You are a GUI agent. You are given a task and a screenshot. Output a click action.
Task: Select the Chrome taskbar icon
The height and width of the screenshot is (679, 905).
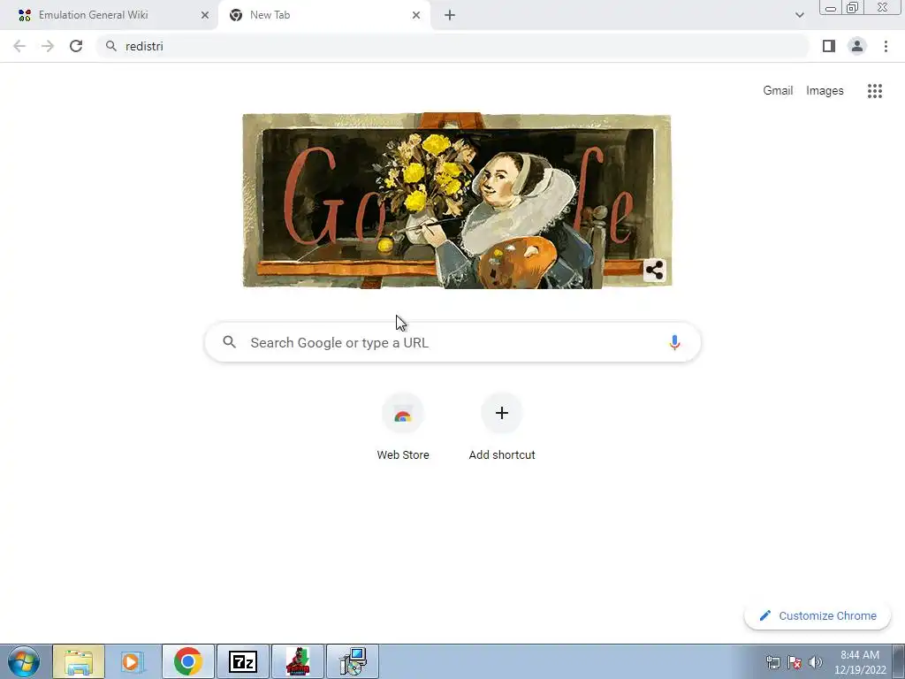[187, 661]
